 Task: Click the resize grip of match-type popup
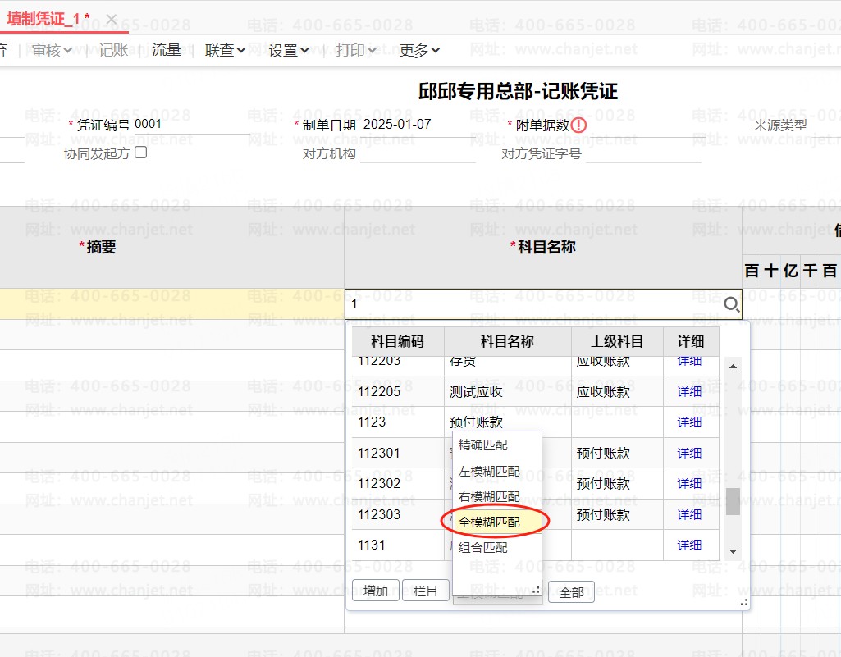pyautogui.click(x=536, y=590)
